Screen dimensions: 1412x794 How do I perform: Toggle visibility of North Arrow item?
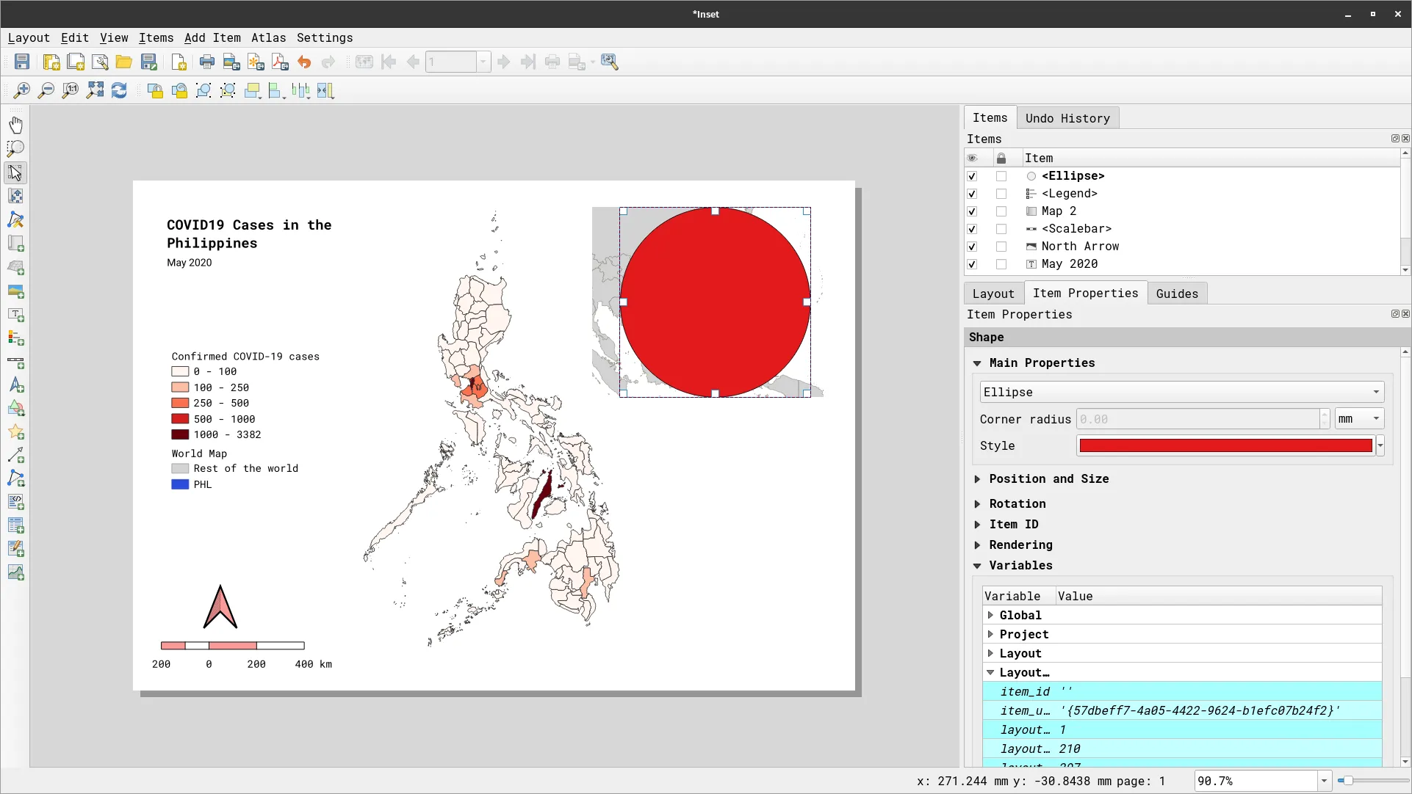[972, 247]
